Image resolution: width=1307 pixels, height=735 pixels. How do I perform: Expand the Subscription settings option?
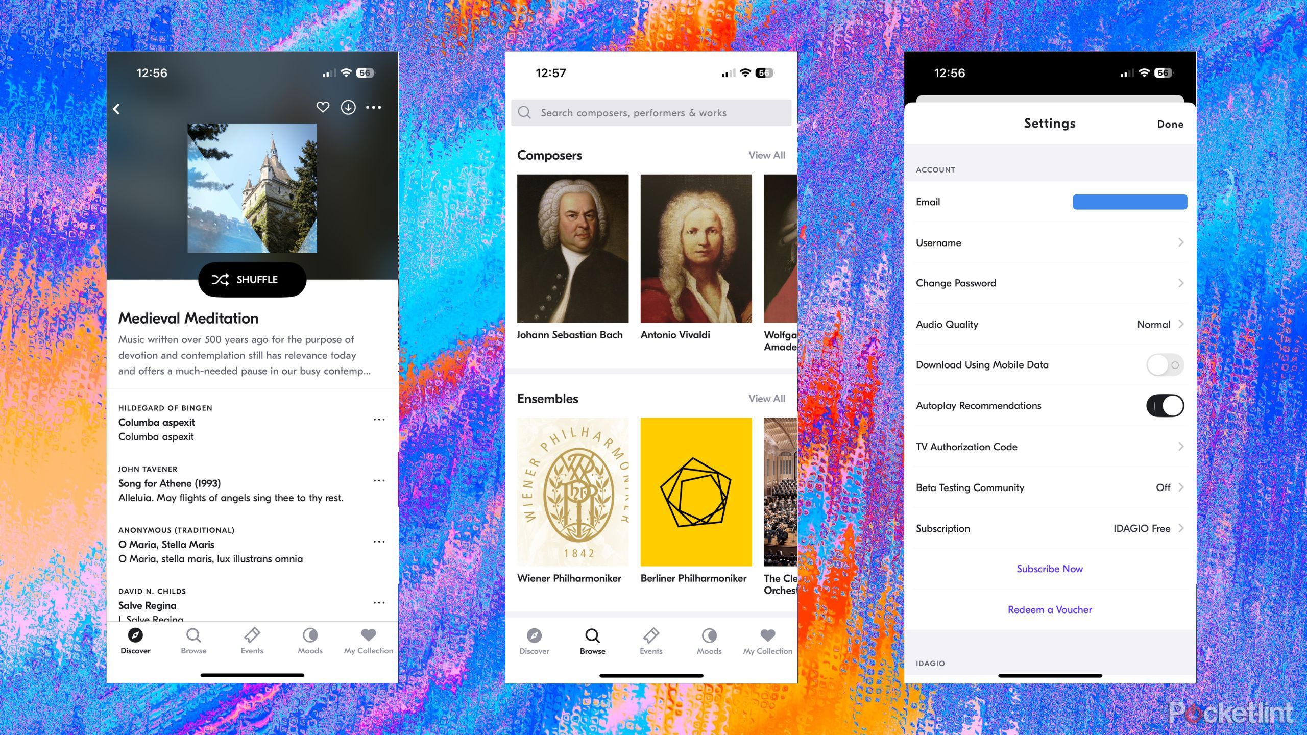[1049, 528]
